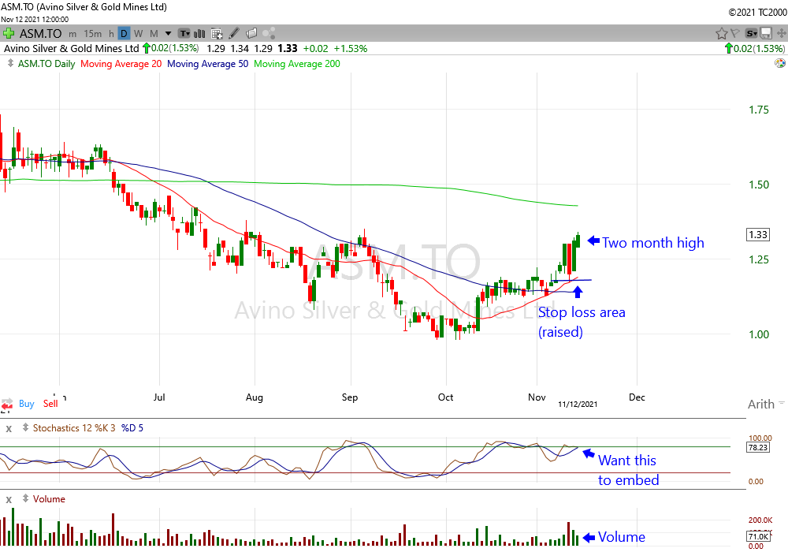Switch to the 15m timeframe
The height and width of the screenshot is (552, 788).
point(92,34)
